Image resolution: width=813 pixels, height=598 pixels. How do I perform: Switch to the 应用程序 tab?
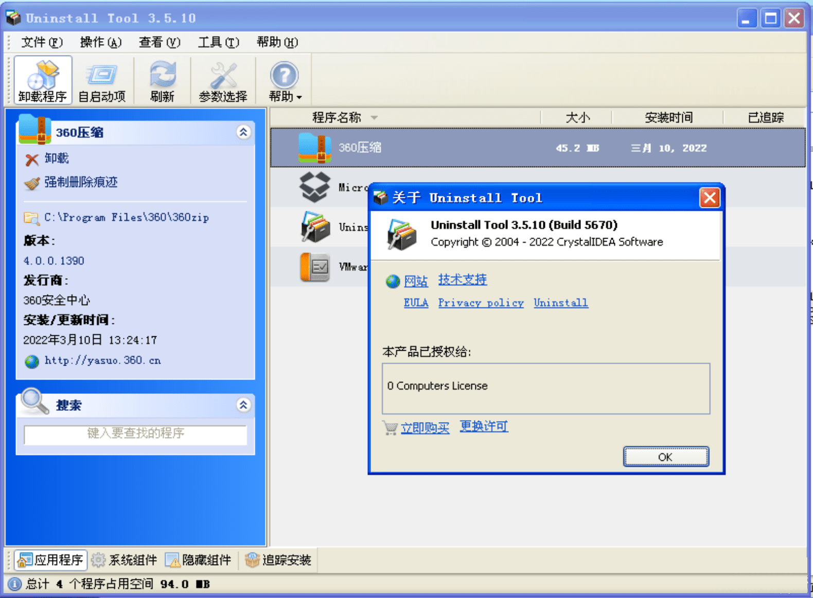click(x=50, y=560)
